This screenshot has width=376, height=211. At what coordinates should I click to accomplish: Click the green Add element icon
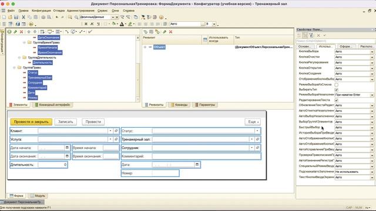[9, 32]
